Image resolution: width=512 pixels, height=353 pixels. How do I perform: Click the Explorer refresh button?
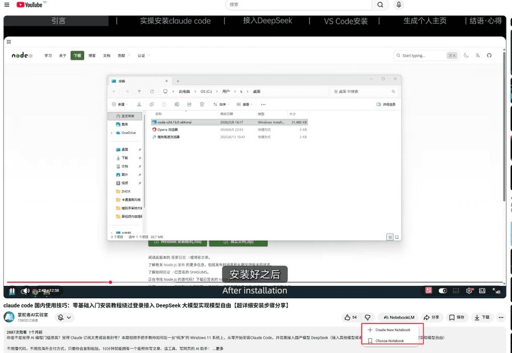152,92
